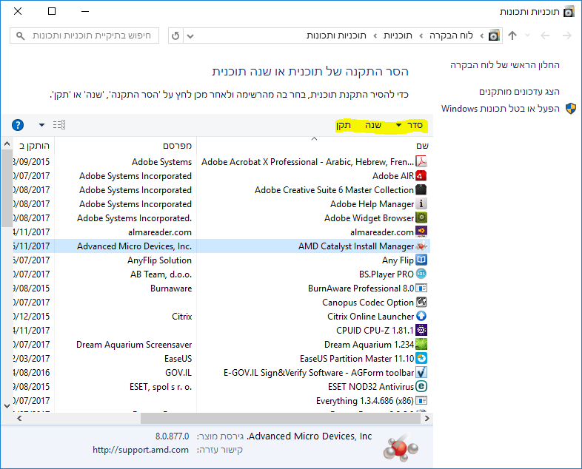This screenshot has width=582, height=469.
Task: Click the Everything 1.3.4.686 icon
Action: tap(421, 400)
